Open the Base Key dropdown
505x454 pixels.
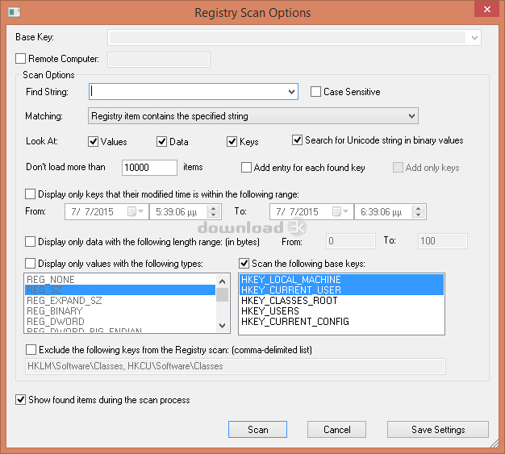474,37
